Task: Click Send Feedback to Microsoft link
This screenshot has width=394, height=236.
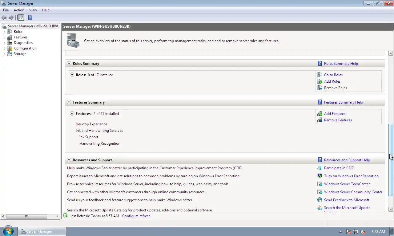Action: pos(347,200)
